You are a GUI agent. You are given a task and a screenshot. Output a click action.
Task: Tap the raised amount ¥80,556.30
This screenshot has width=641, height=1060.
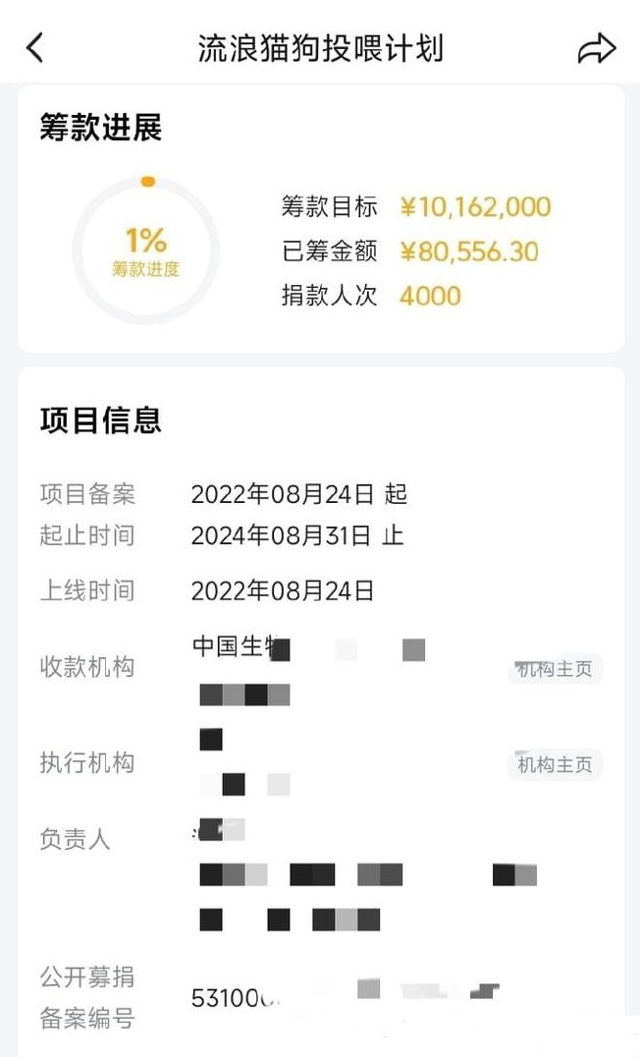coord(468,251)
